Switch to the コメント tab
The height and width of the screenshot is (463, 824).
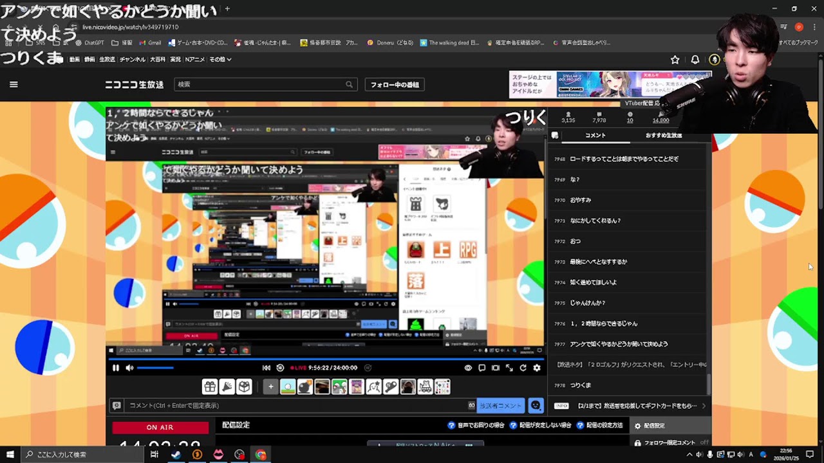coord(595,135)
